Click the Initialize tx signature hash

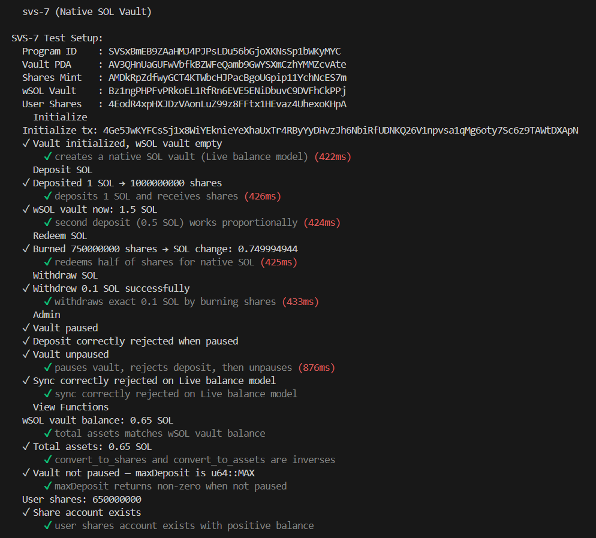click(x=341, y=130)
